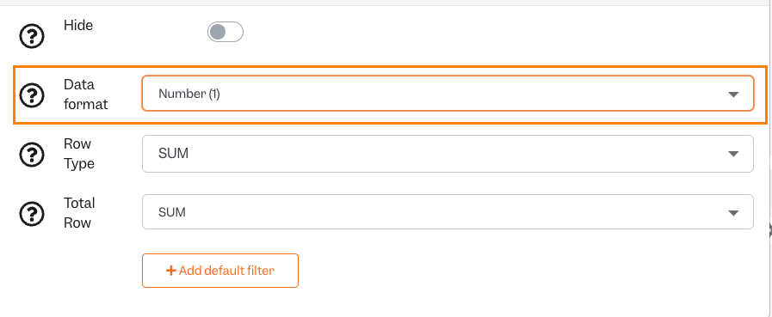Select the Number (1) value in Data format
Viewport: 772px width, 317px height.
tap(189, 94)
